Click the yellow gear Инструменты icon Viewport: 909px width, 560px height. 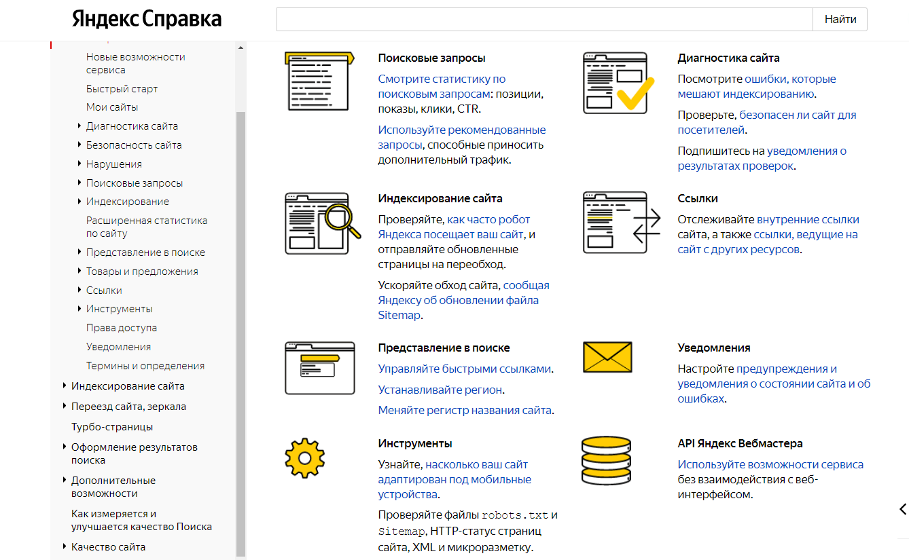tap(304, 458)
